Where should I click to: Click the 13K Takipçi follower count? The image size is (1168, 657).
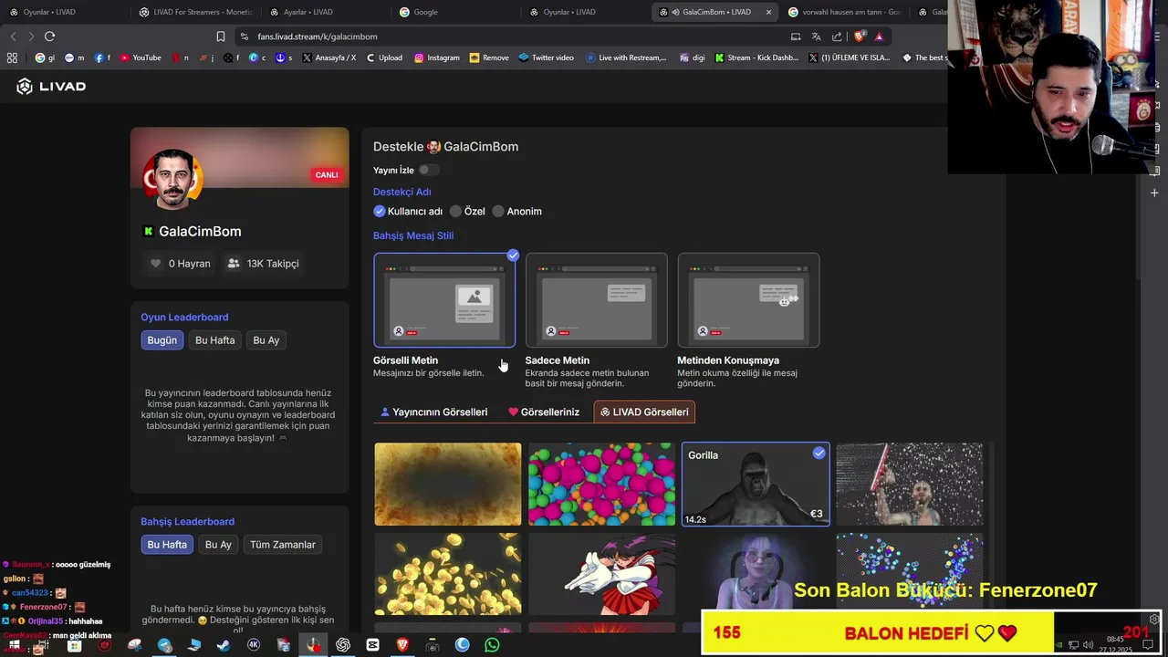[273, 264]
